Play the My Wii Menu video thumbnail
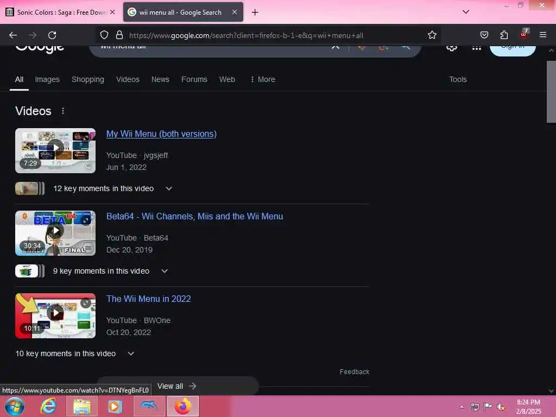Image resolution: width=556 pixels, height=417 pixels. click(55, 151)
